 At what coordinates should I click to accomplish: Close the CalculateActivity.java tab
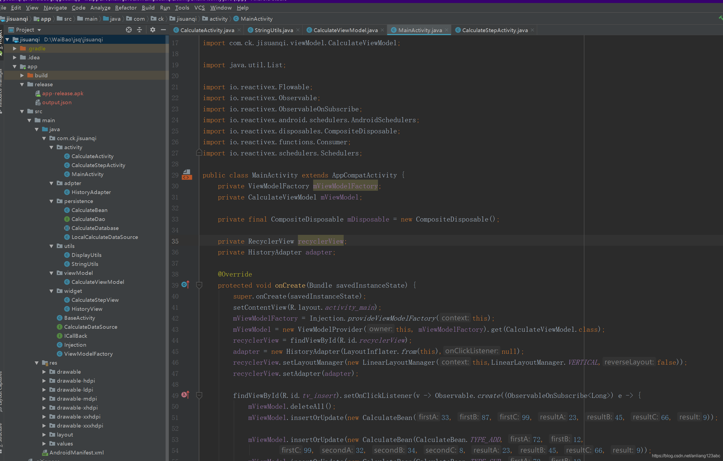click(239, 30)
